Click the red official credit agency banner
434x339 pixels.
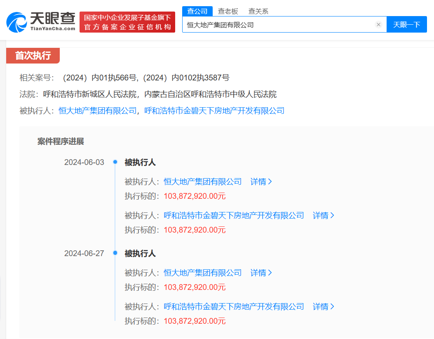click(127, 22)
